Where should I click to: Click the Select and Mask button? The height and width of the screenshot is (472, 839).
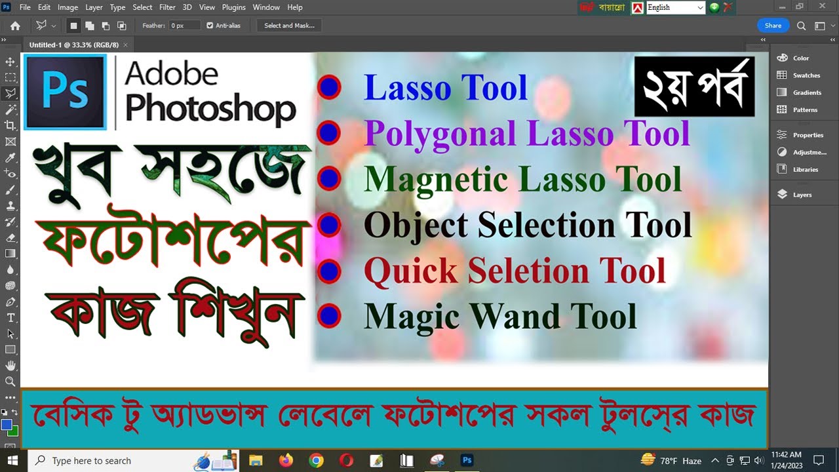click(289, 26)
